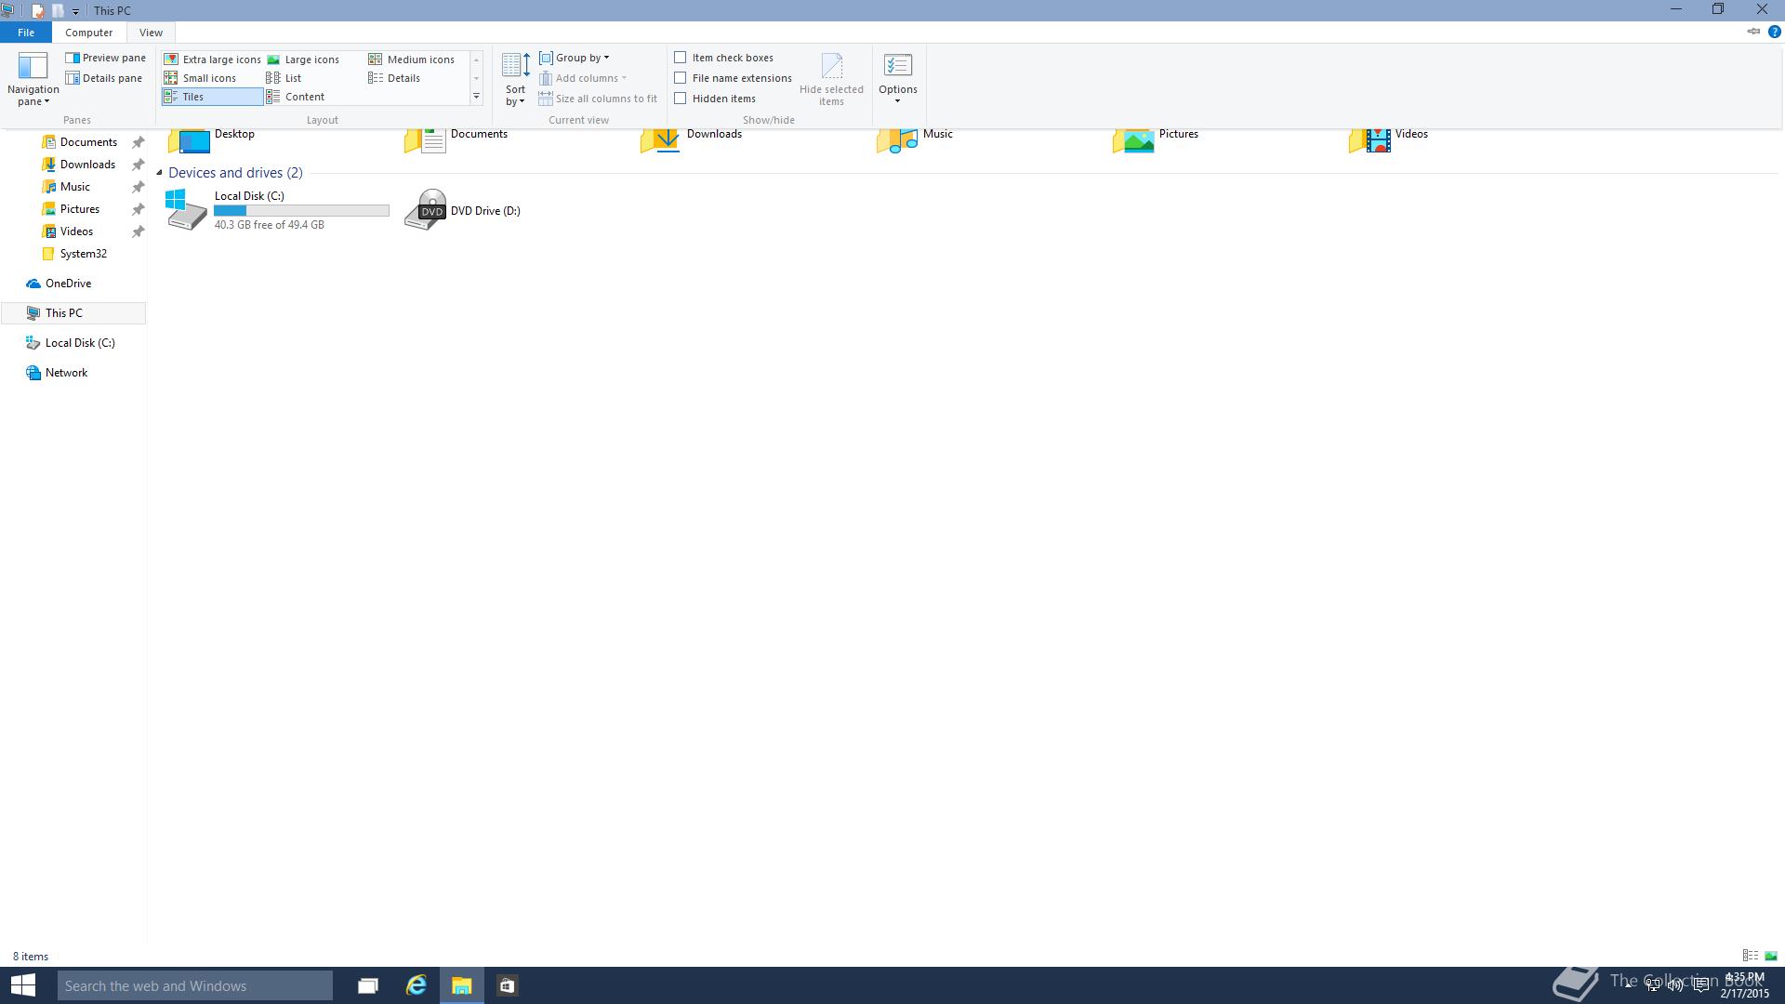Open Internet Explorer from taskbar
The height and width of the screenshot is (1004, 1785).
(x=416, y=985)
